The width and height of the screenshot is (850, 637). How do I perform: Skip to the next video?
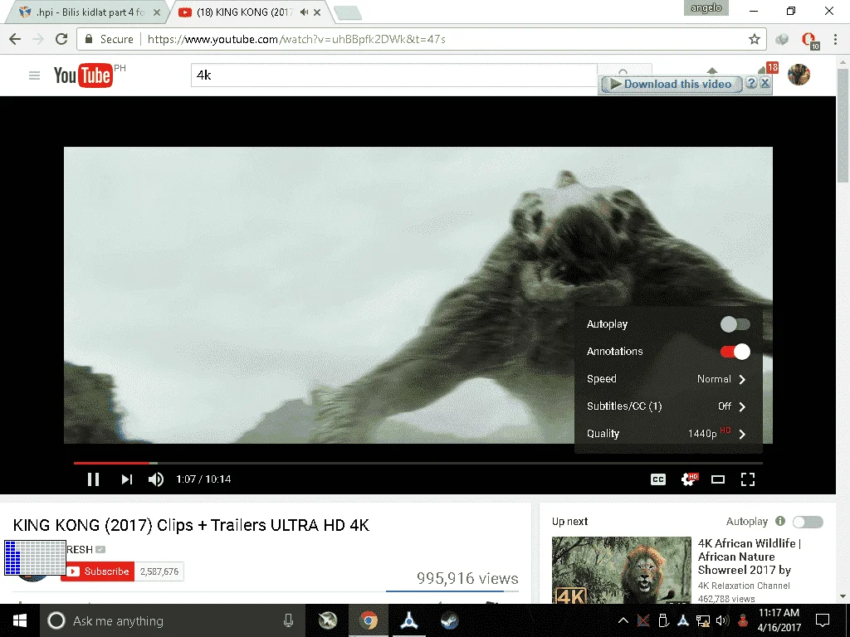(x=126, y=479)
